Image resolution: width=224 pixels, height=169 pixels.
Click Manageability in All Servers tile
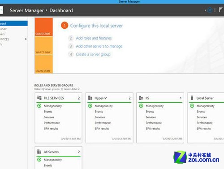click(x=53, y=160)
